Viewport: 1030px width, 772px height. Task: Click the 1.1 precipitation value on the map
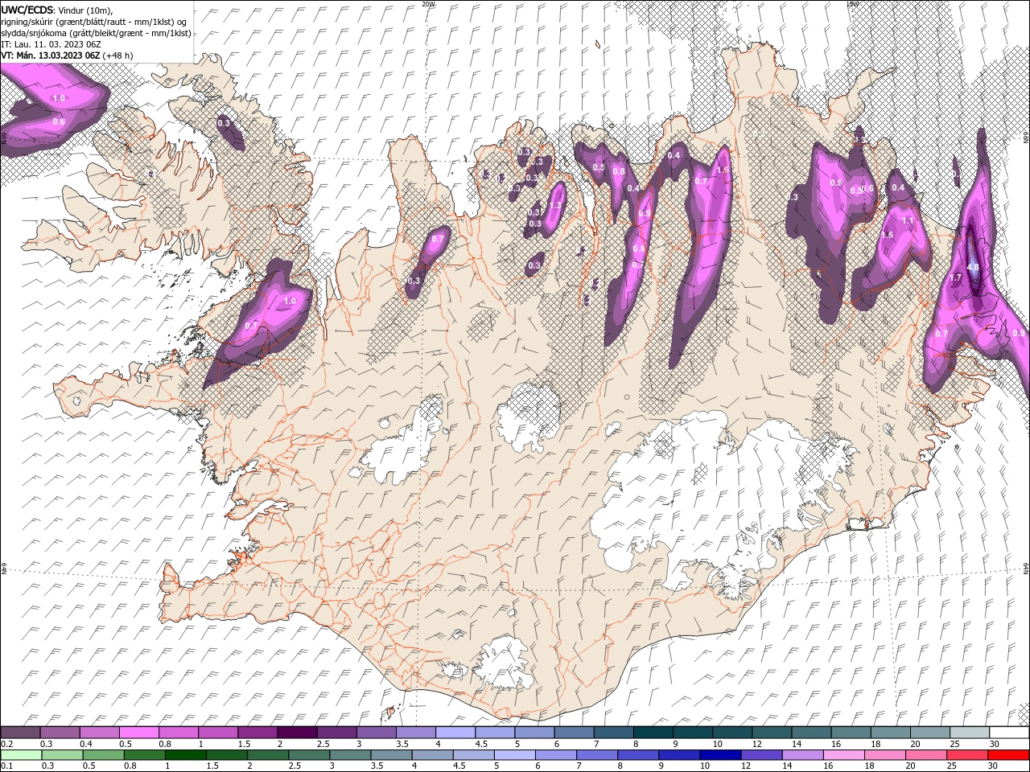[x=908, y=220]
